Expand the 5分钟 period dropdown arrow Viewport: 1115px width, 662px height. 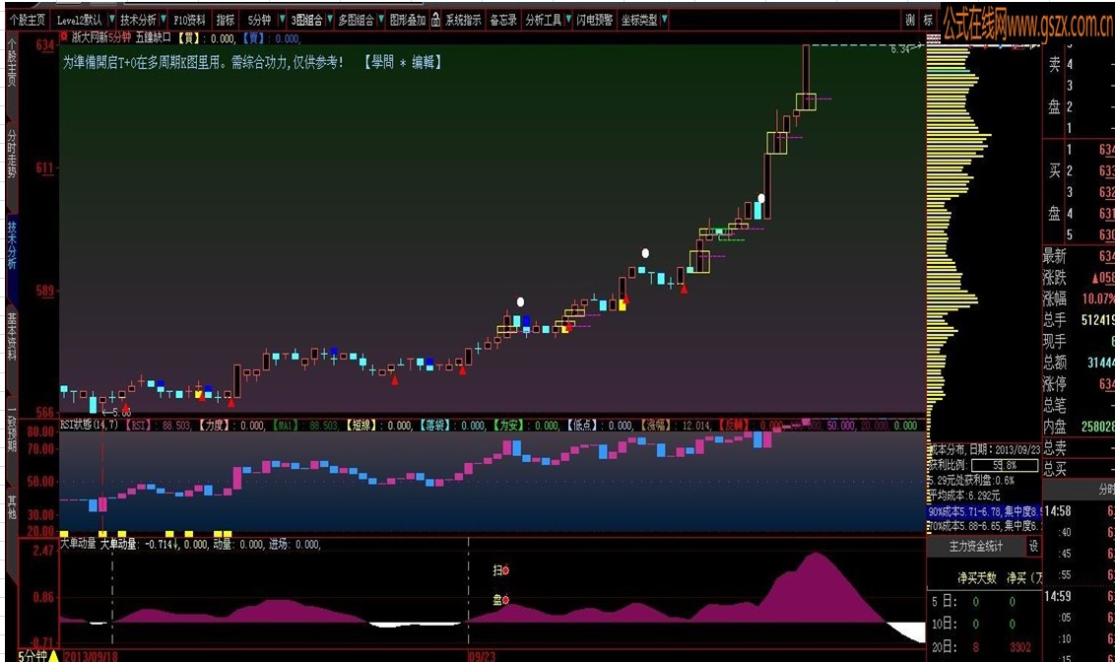(283, 20)
